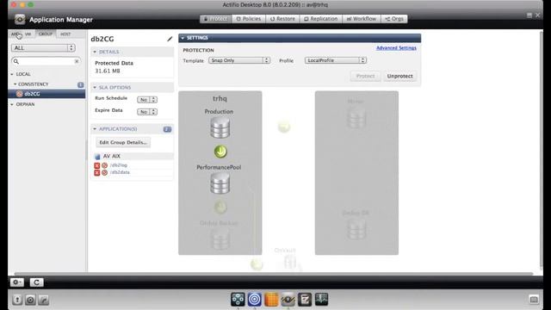Click the Application Manager eye logo

click(x=20, y=19)
